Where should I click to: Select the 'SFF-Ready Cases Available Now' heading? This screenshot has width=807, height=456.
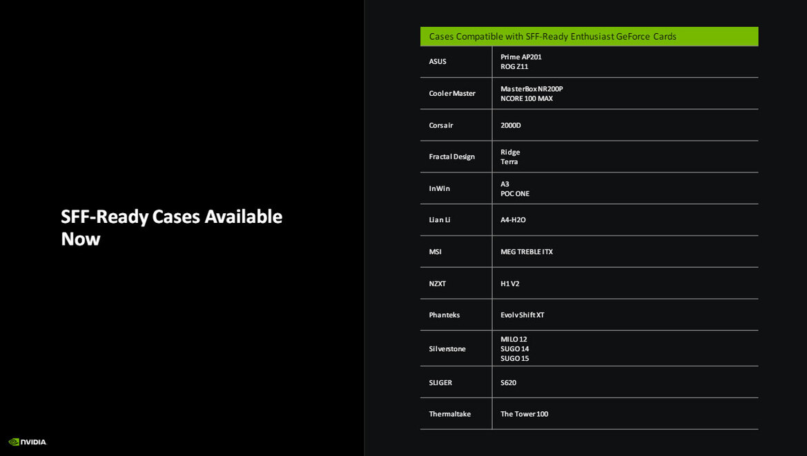pyautogui.click(x=171, y=227)
